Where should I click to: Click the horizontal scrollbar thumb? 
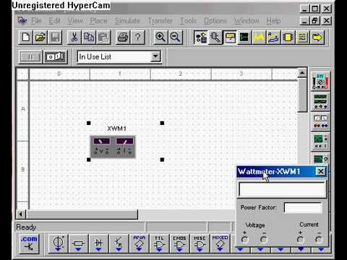(82, 214)
